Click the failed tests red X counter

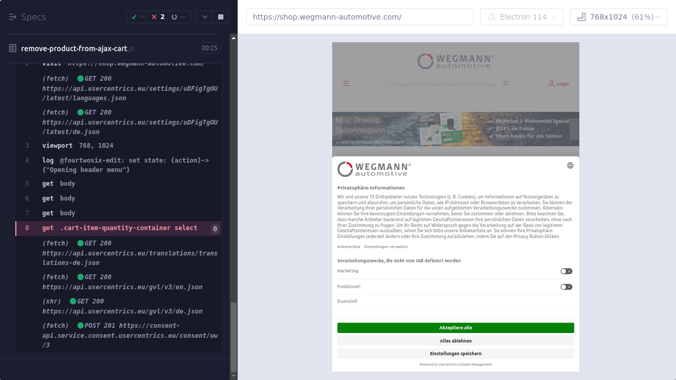click(x=158, y=17)
